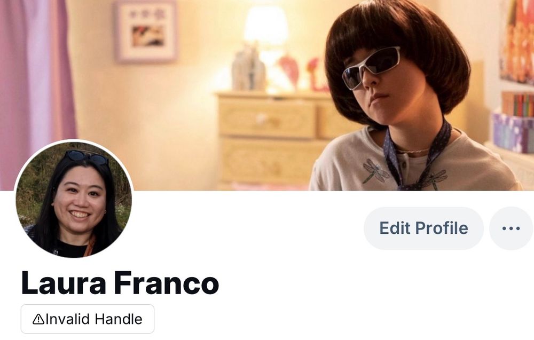
Task: Open the circular profile avatar photo
Action: [74, 199]
